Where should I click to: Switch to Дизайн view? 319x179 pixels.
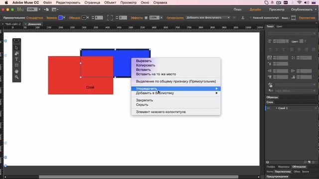[x=255, y=9]
